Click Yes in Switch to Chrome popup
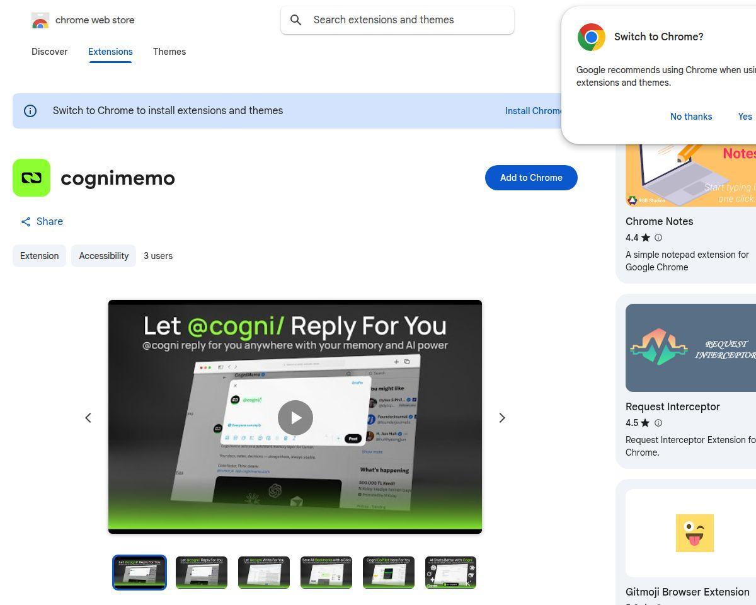This screenshot has height=605, width=756. (745, 117)
